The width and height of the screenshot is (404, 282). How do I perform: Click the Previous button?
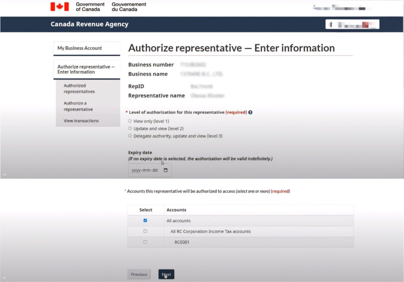click(139, 275)
